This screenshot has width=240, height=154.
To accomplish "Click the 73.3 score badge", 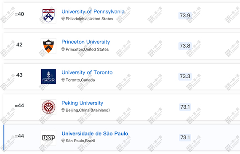I will (x=185, y=76).
